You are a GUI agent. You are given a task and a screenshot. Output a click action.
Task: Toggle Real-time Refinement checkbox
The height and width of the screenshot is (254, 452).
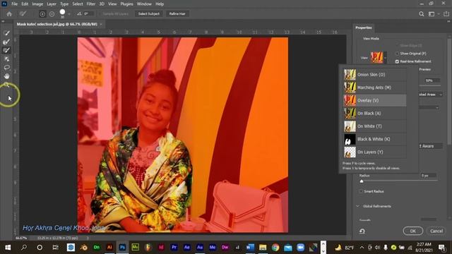click(397, 61)
